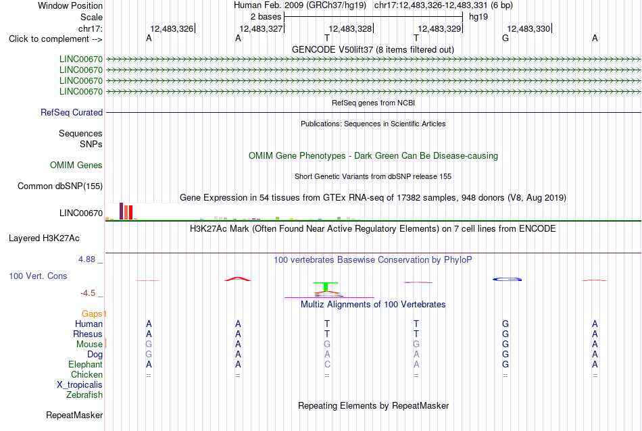642x431 pixels.
Task: Click the GTEx tissue expression bar chart
Action: (232, 211)
